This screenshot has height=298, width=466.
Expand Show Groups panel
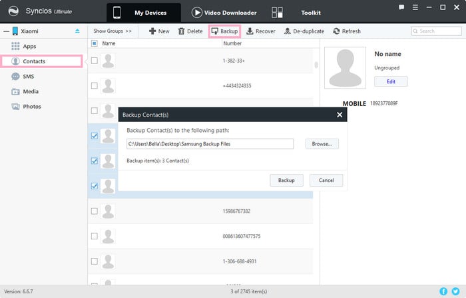tap(113, 31)
